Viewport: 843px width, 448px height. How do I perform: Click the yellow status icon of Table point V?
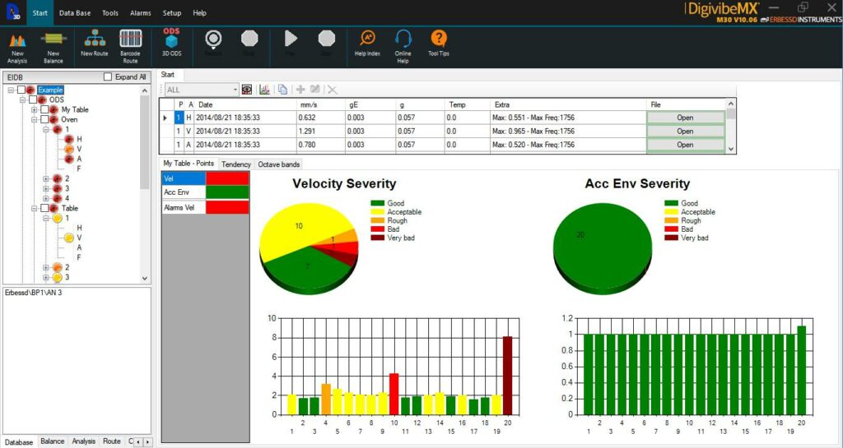click(x=69, y=238)
